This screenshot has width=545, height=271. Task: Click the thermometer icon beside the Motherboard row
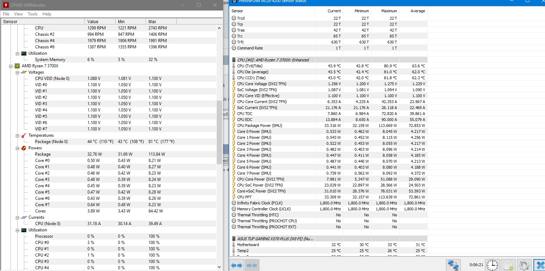(x=234, y=245)
